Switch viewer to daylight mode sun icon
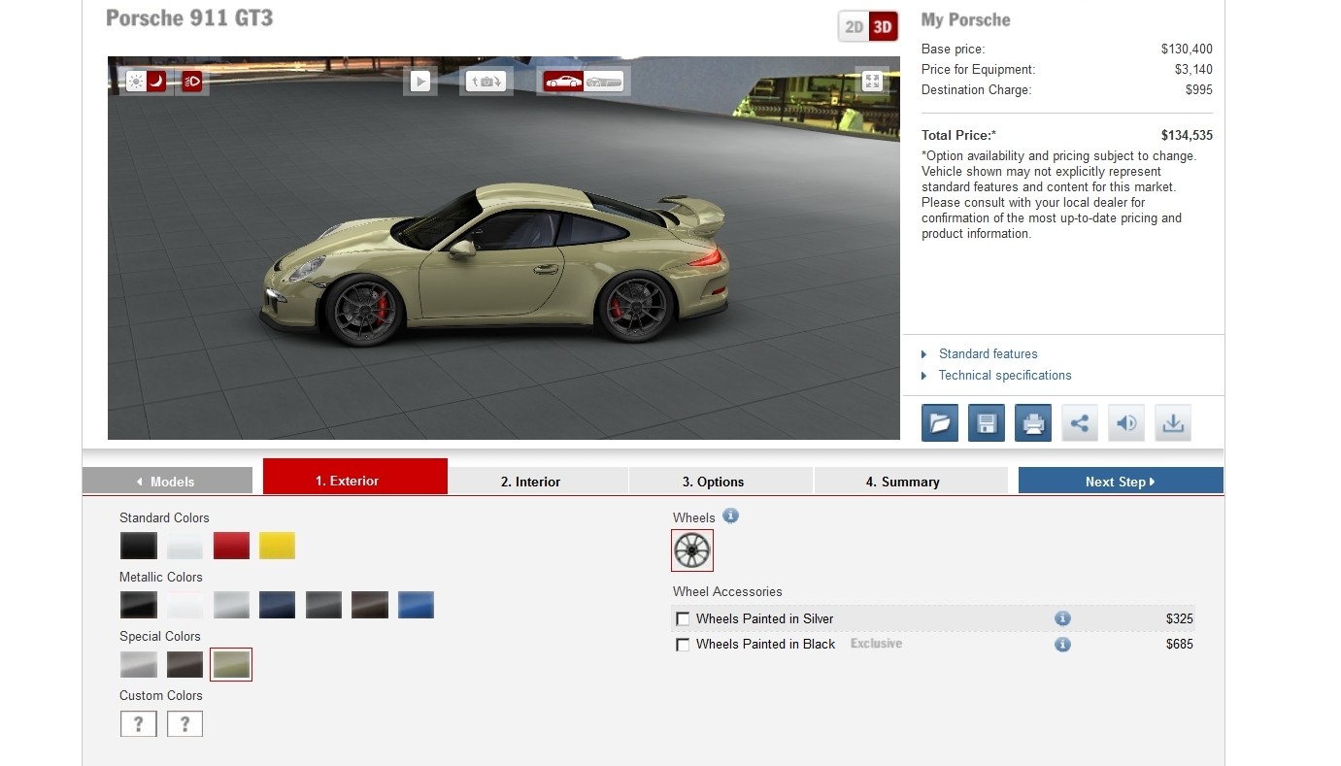 pyautogui.click(x=136, y=82)
